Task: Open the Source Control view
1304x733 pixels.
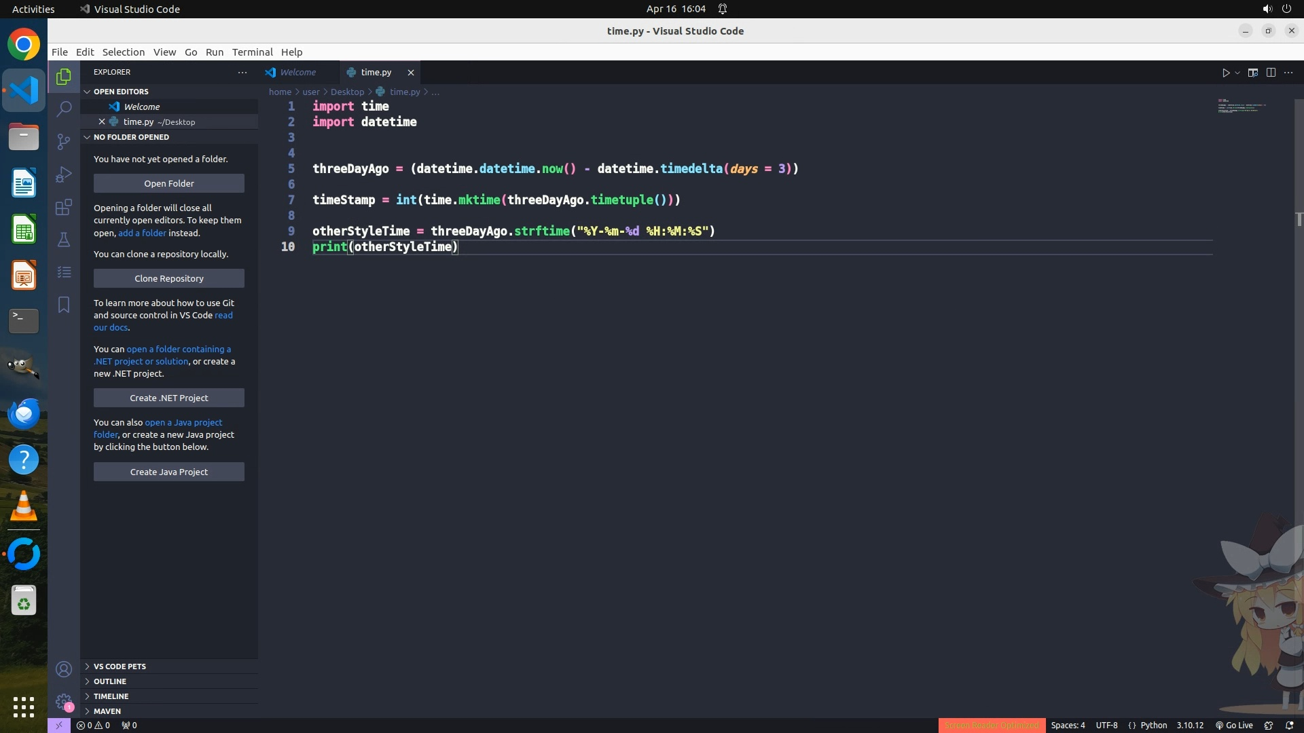Action: coord(64,141)
